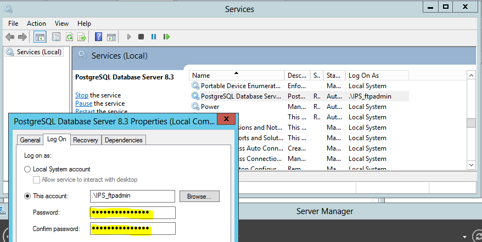Click the Properties toolbar icon
The width and height of the screenshot is (482, 242).
click(x=56, y=37)
